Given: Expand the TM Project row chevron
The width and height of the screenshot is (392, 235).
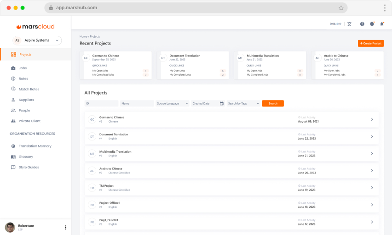Looking at the screenshot, I should 372,188.
